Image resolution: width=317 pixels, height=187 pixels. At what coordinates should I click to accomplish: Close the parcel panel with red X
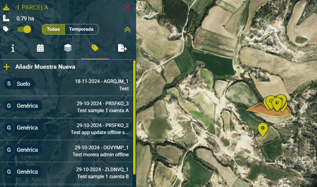click(128, 7)
